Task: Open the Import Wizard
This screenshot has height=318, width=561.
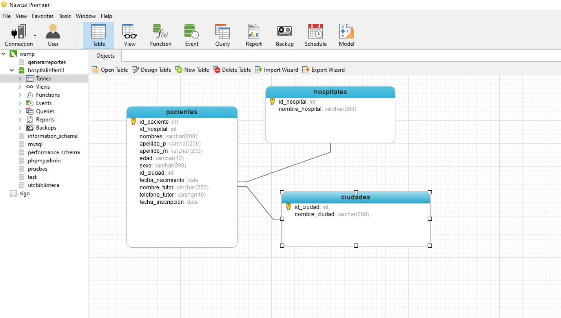Action: [x=276, y=70]
